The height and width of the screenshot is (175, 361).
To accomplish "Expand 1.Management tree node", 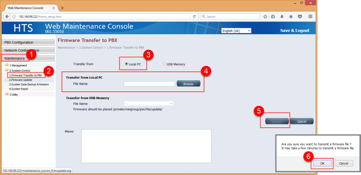I will tap(18, 65).
